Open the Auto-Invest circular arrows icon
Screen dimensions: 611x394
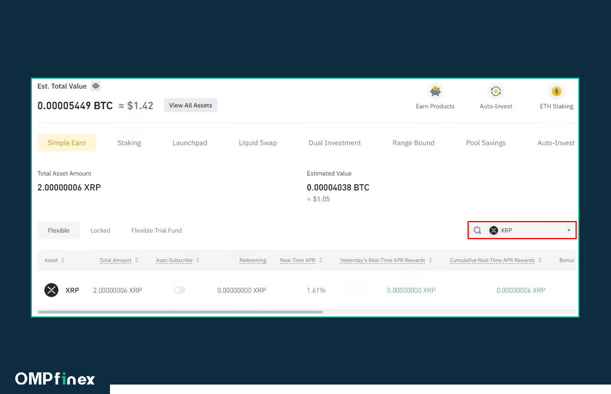coord(496,91)
